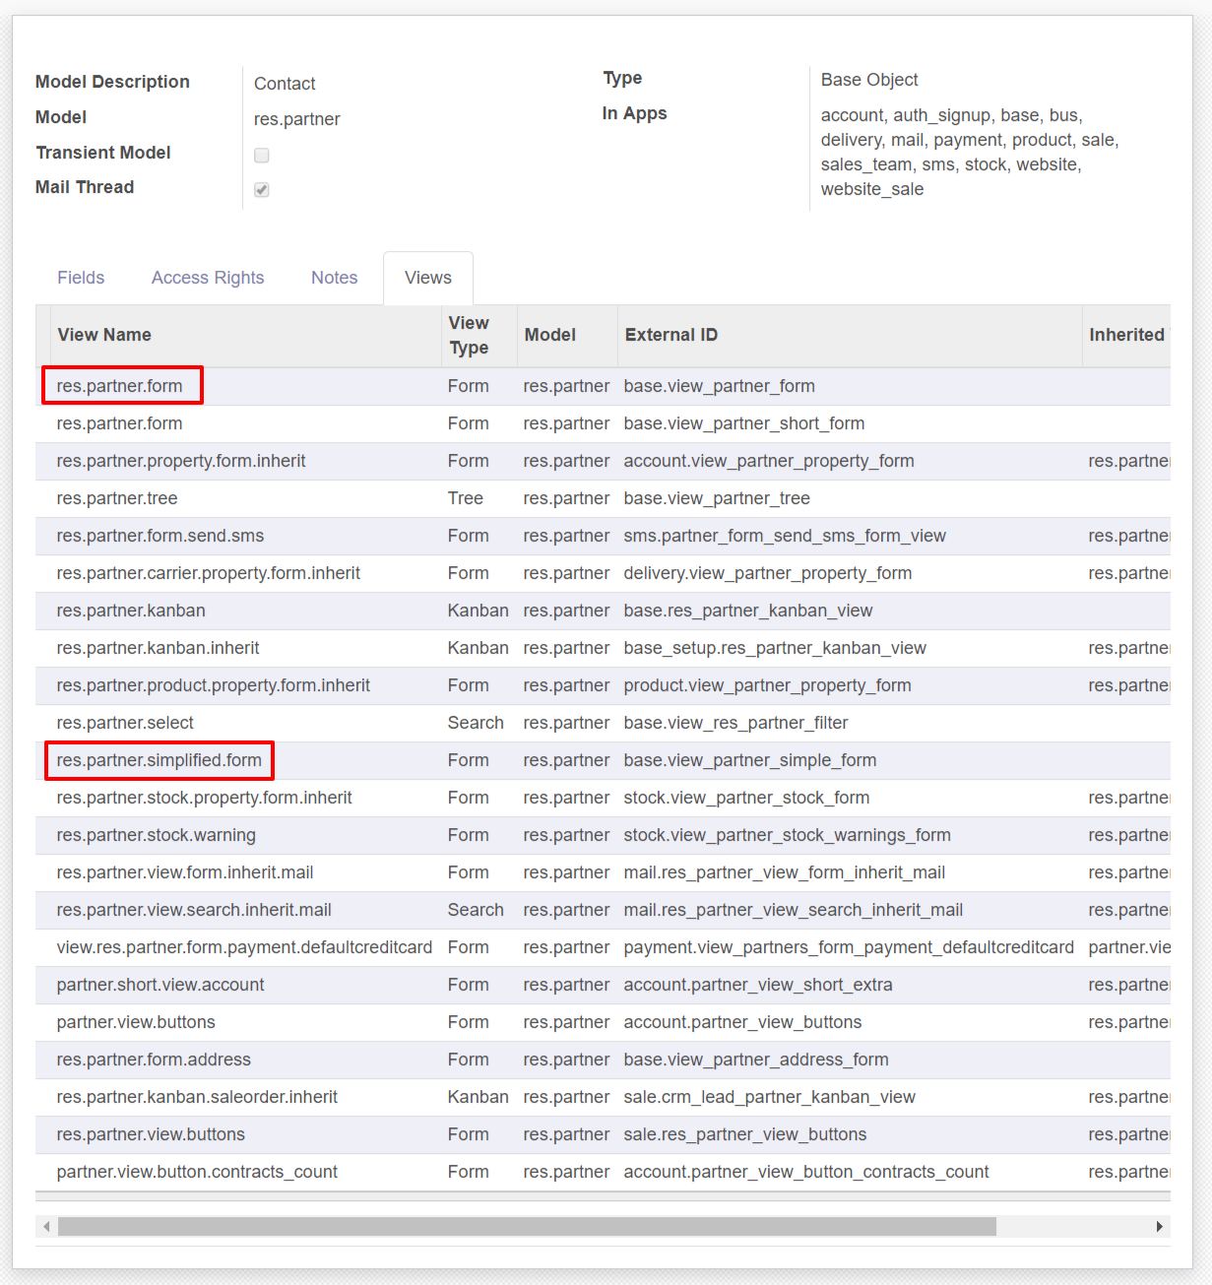Open the view.res.partner.form.payment.defaultcreditcard view
This screenshot has height=1285, width=1212.
tap(603, 947)
